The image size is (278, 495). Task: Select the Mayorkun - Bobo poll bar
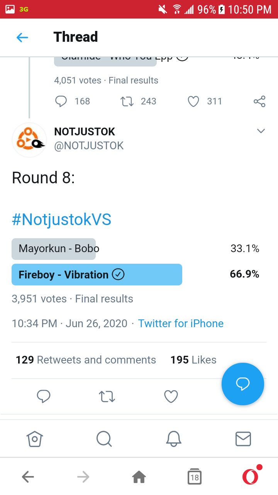[54, 249]
